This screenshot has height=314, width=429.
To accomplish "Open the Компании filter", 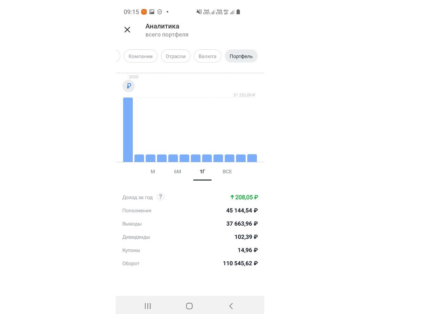I will [140, 56].
